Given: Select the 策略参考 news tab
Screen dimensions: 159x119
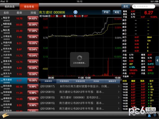Looking at the screenshot, I should 112,81.
